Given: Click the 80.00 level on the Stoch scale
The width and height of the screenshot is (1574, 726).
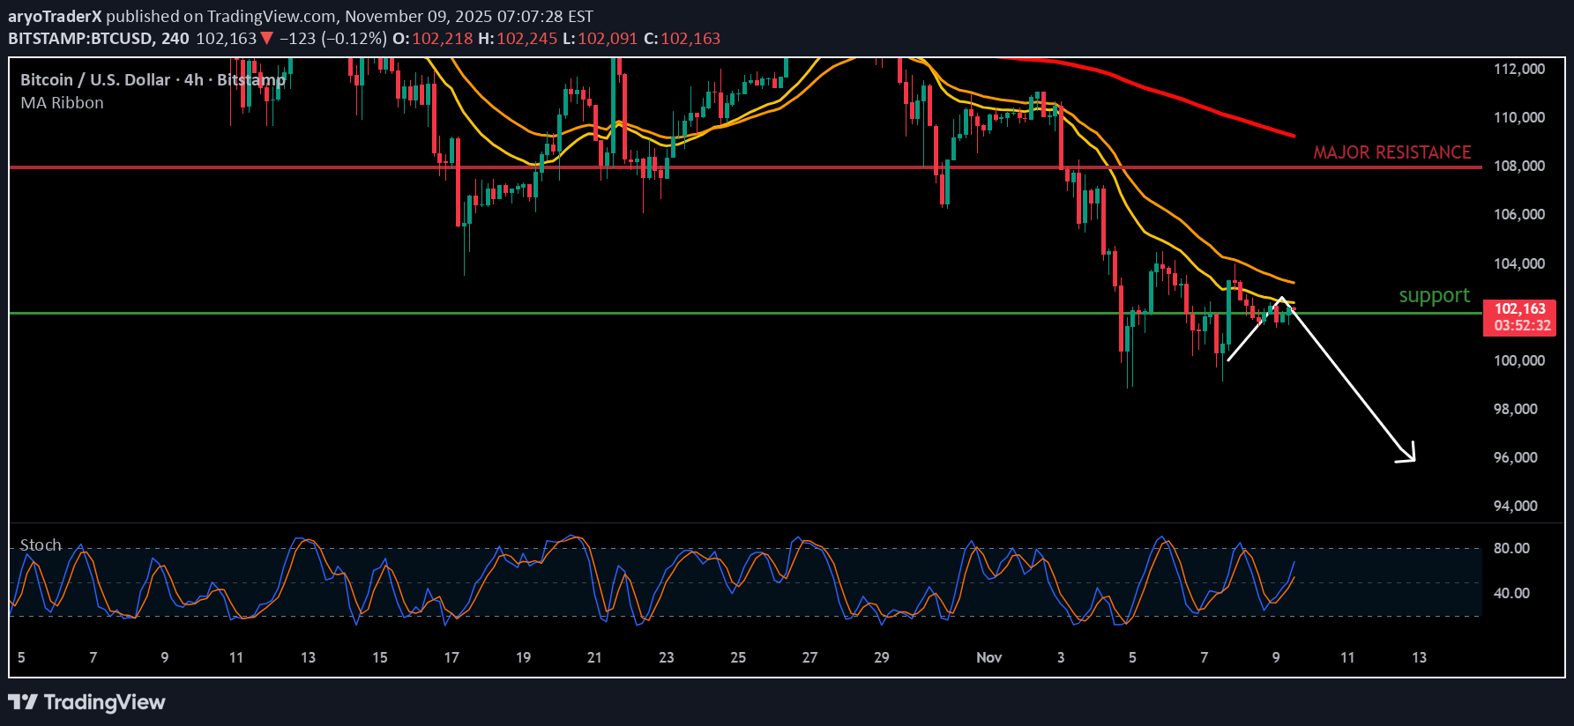Looking at the screenshot, I should [1511, 548].
